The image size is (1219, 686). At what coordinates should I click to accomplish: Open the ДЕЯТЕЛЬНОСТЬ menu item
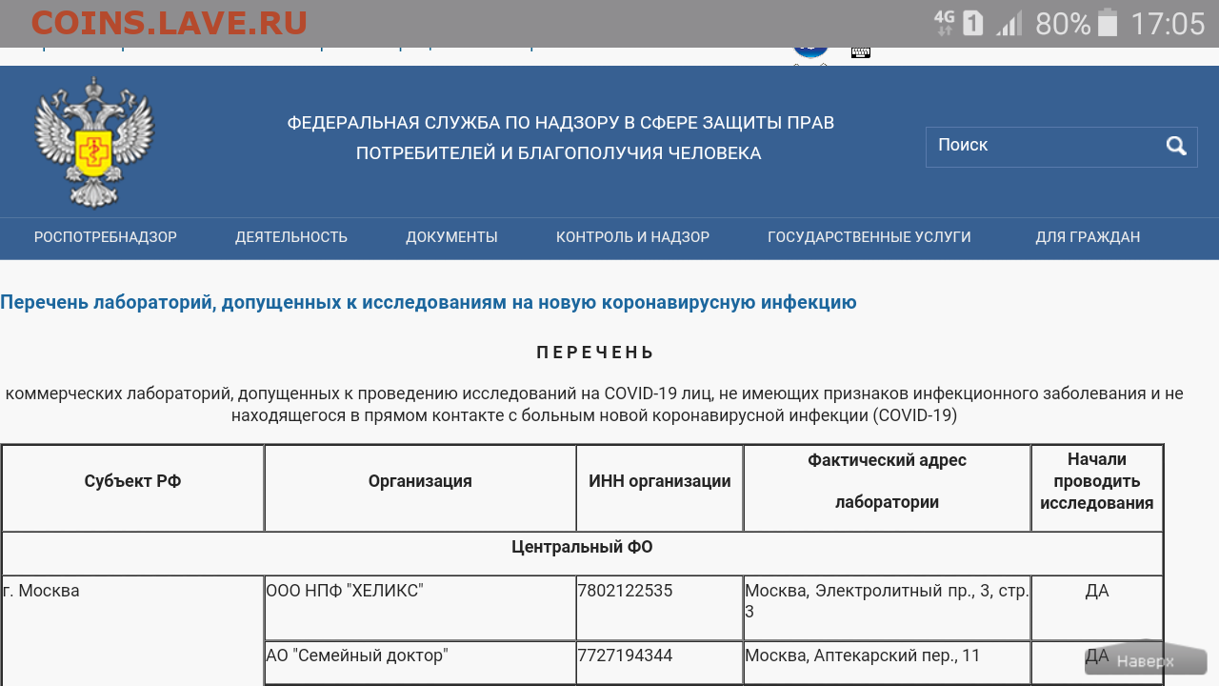[x=291, y=237]
